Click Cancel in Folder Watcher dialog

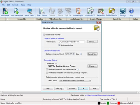pyautogui.click(x=94, y=88)
